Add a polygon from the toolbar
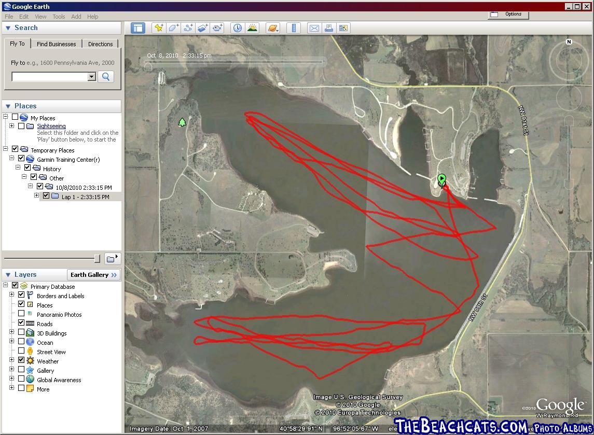This screenshot has width=594, height=435. pos(173,28)
